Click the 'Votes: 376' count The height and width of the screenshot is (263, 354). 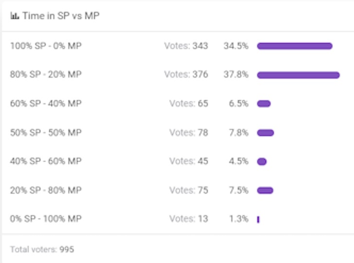tap(186, 74)
